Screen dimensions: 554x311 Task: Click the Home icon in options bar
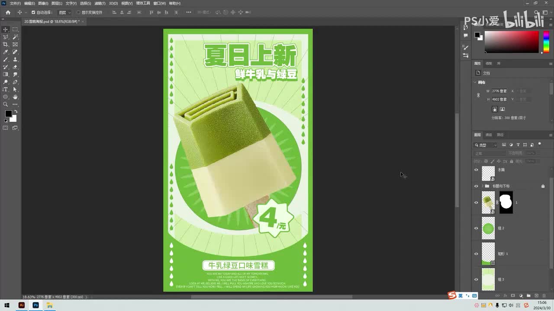pyautogui.click(x=8, y=13)
